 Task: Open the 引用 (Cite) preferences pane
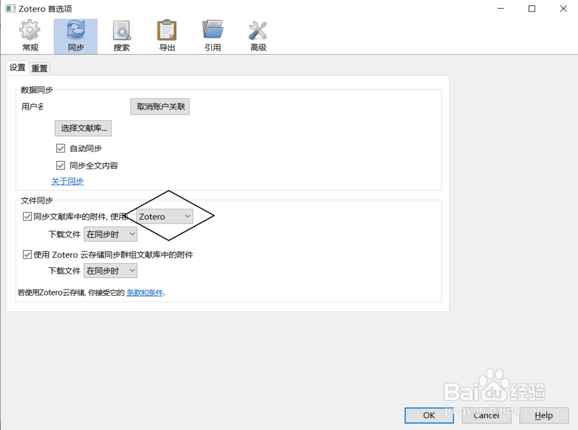click(x=213, y=36)
